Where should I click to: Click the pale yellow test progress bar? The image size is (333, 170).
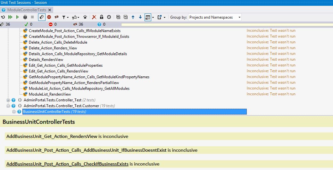point(227,25)
